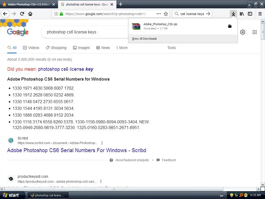
Task: Open productkeysdl.com result options three dots
Action: pos(101,181)
